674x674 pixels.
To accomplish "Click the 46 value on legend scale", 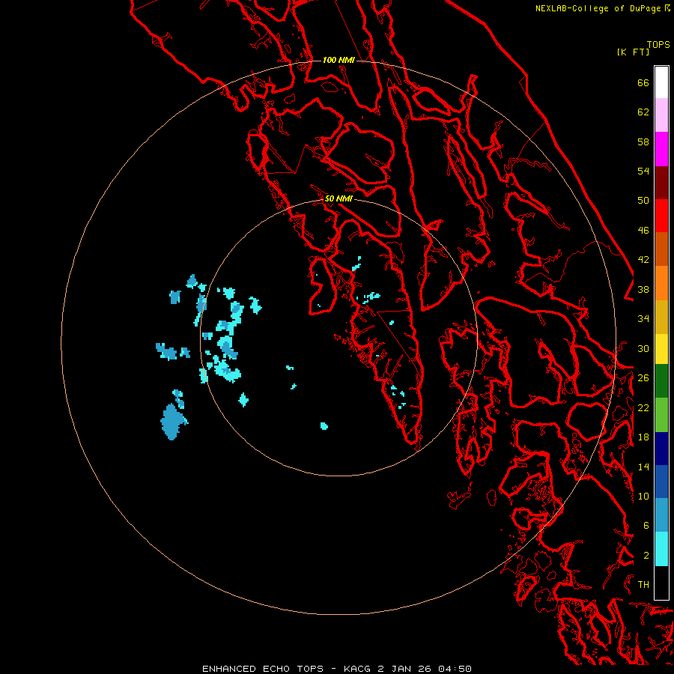I will (x=643, y=231).
